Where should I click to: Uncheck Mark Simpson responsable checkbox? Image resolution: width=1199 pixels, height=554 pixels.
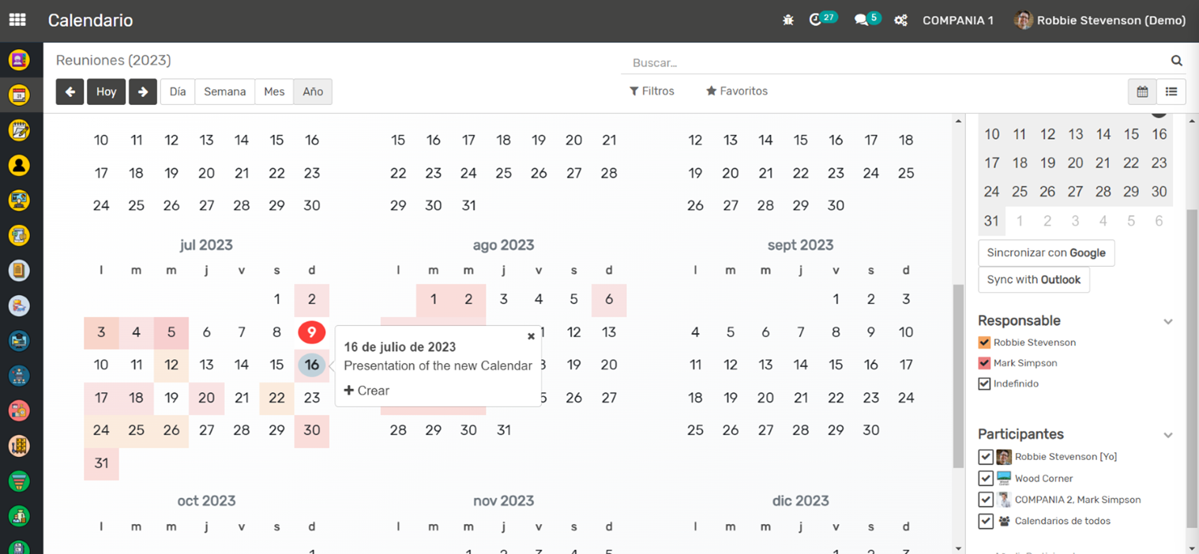(x=984, y=363)
